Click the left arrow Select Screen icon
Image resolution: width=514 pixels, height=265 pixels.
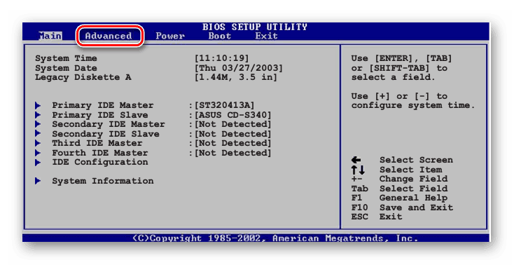pos(356,161)
